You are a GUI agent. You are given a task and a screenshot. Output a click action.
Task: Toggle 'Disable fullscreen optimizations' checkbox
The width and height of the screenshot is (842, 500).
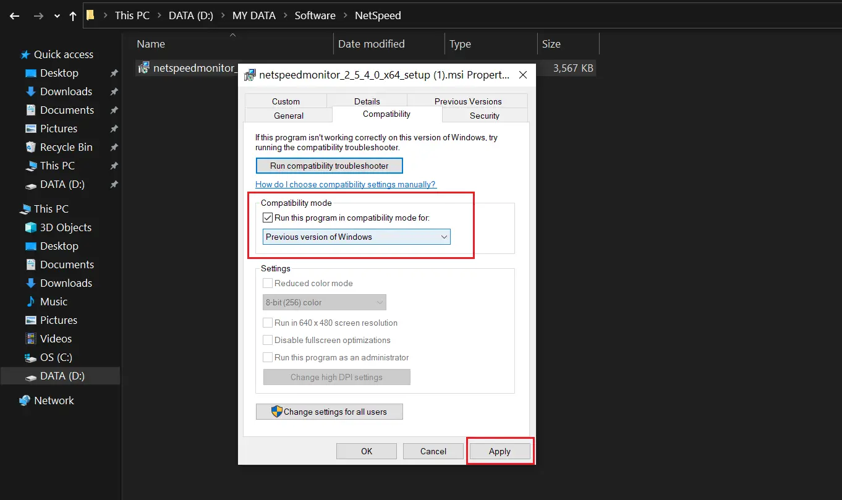coord(268,340)
